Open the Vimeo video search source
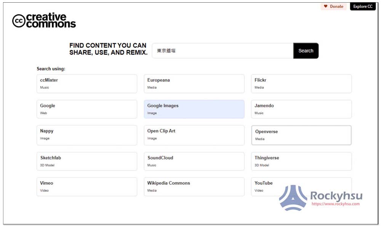Image resolution: width=381 pixels, height=227 pixels. click(x=86, y=186)
